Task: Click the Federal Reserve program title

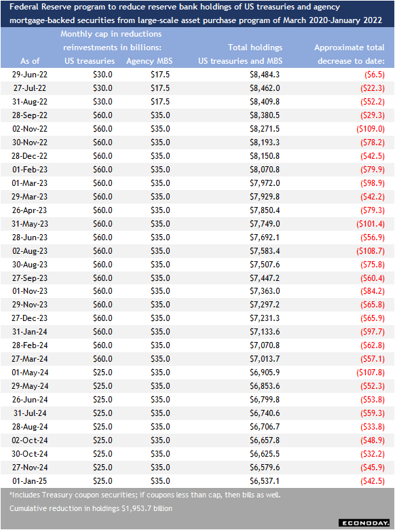Action: pyautogui.click(x=196, y=14)
